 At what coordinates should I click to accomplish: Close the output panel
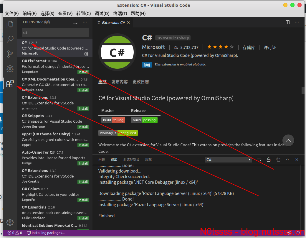click(297, 160)
